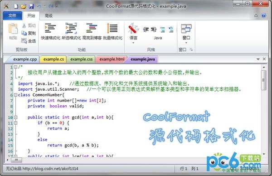
Task: Switch to the example.cpp document tab
Action: [x=25, y=59]
